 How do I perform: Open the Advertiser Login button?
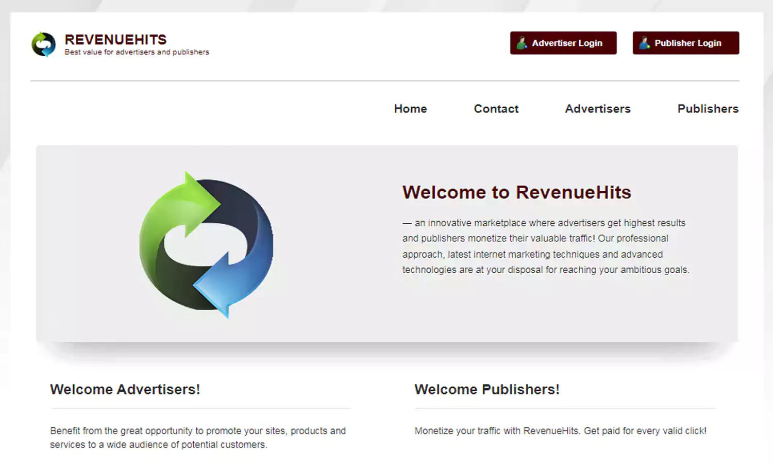pos(563,43)
